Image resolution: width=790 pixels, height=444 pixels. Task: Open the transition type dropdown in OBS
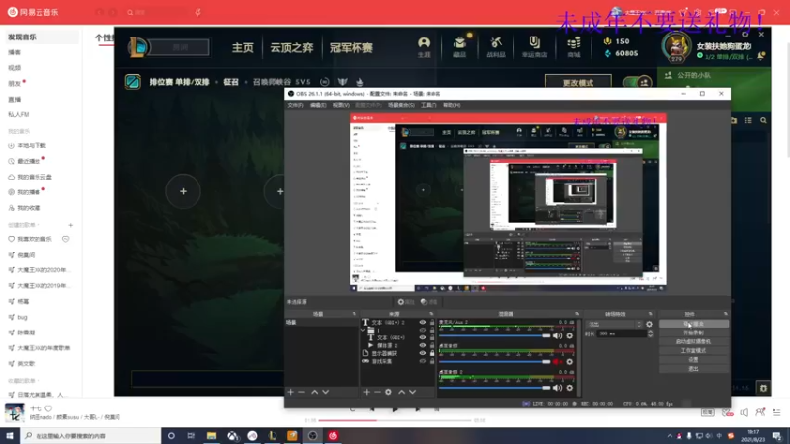[613, 325]
